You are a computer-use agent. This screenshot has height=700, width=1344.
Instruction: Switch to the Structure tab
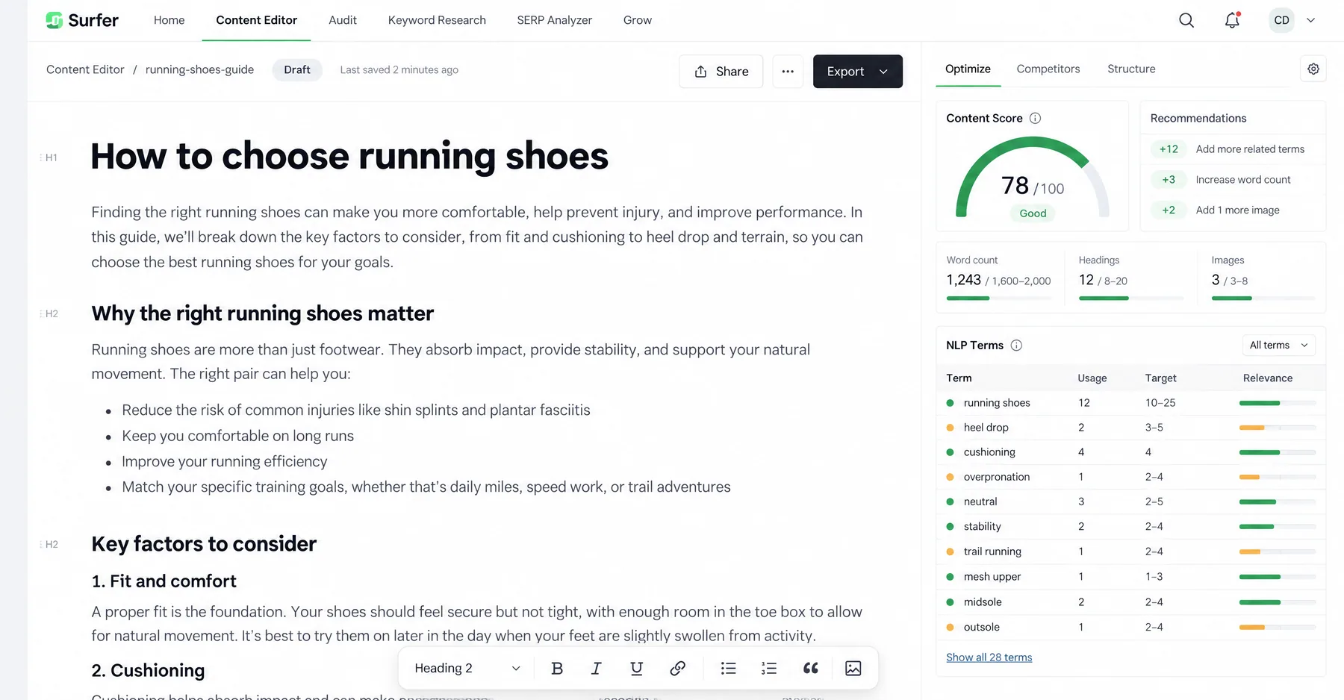pyautogui.click(x=1131, y=69)
